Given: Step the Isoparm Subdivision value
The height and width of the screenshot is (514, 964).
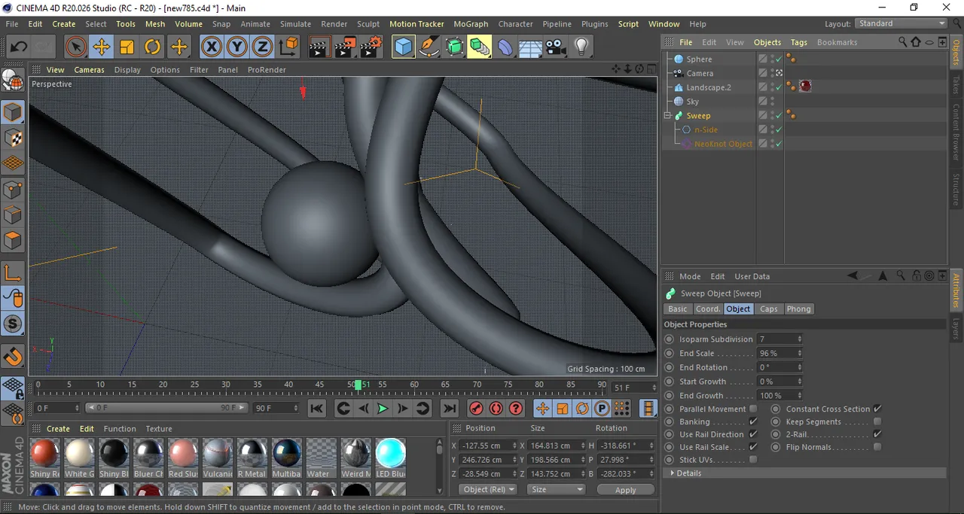Looking at the screenshot, I should [x=800, y=339].
